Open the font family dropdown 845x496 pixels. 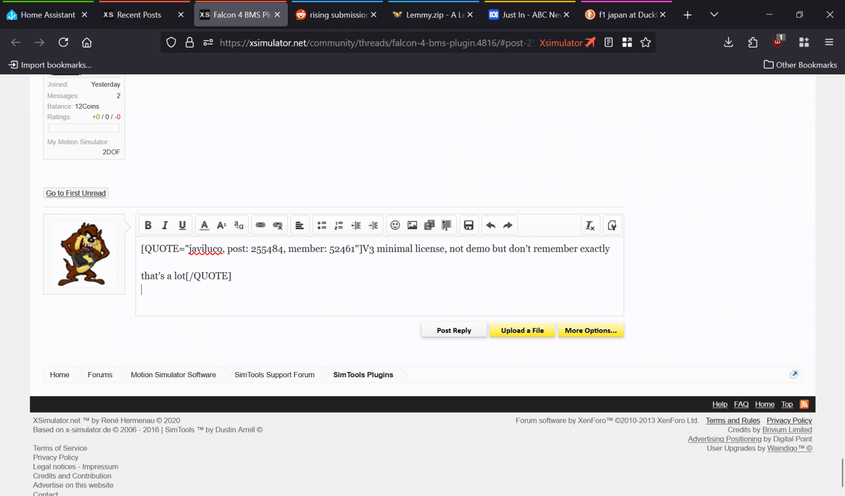click(x=239, y=225)
